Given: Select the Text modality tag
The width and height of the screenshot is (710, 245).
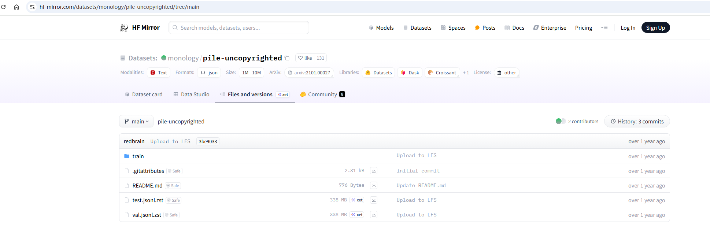Looking at the screenshot, I should [x=159, y=73].
